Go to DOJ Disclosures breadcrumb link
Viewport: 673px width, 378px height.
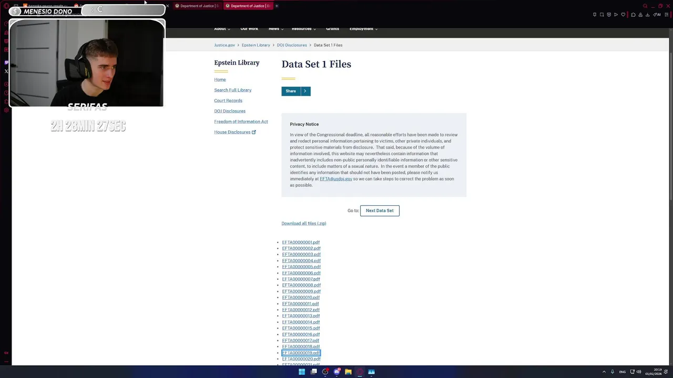pos(292,45)
